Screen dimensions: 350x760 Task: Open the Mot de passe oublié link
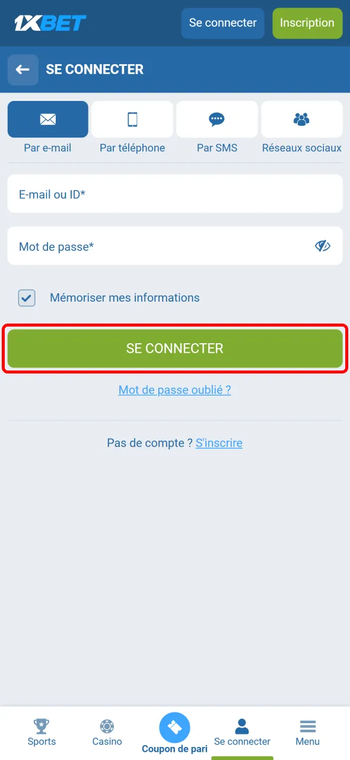174,389
